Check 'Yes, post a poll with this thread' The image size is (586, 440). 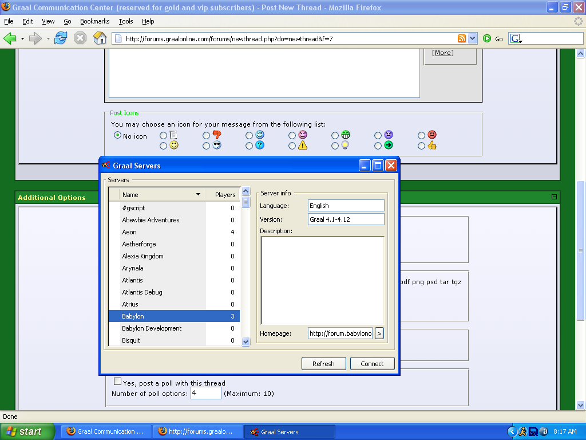coord(118,382)
